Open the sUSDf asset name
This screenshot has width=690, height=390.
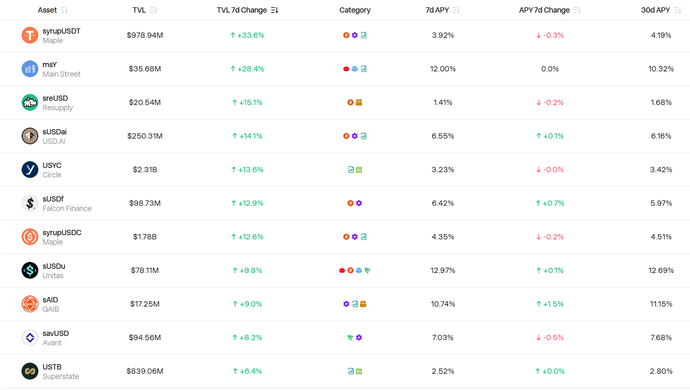[x=53, y=199]
